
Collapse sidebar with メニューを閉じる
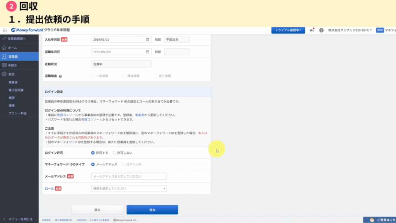[x=19, y=219]
